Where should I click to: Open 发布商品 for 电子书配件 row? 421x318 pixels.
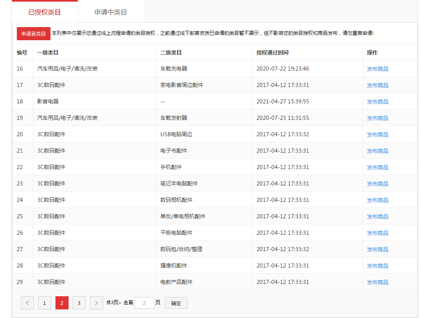(x=377, y=151)
